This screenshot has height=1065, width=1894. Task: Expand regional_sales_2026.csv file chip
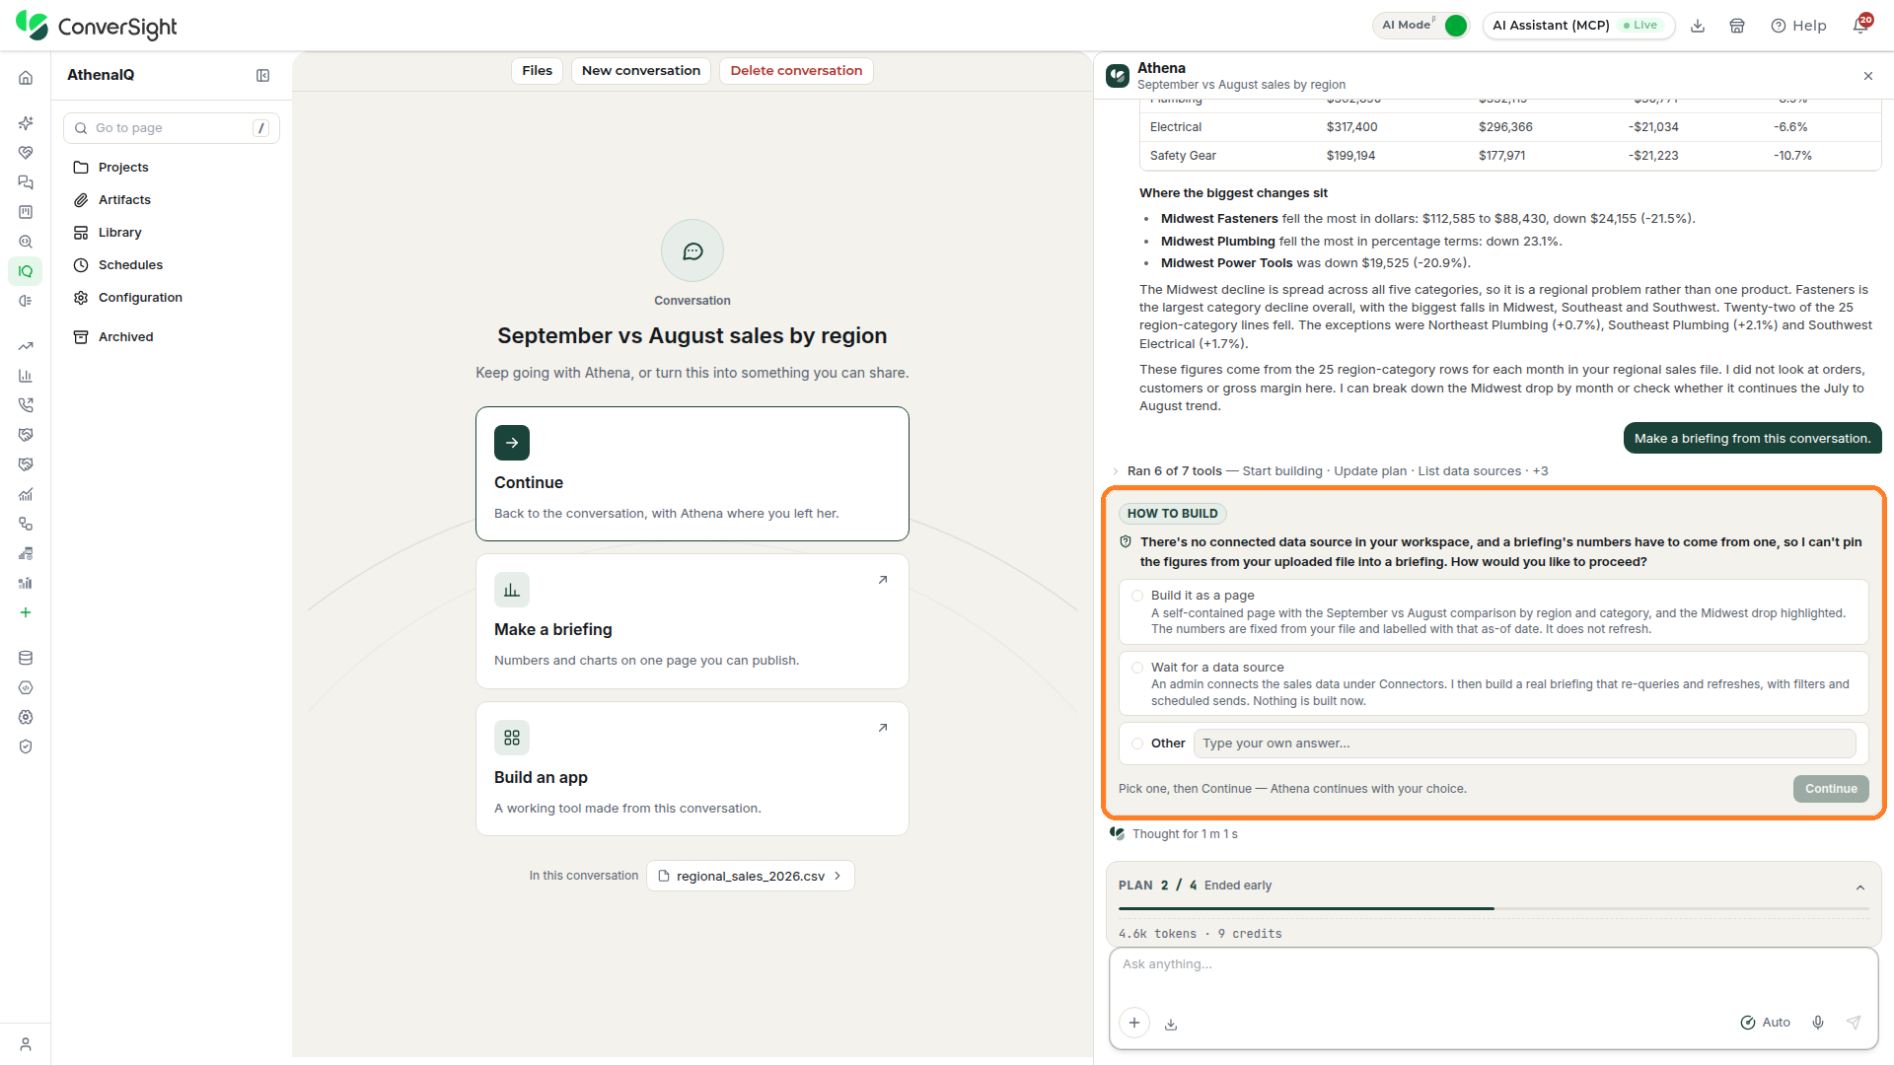click(751, 876)
